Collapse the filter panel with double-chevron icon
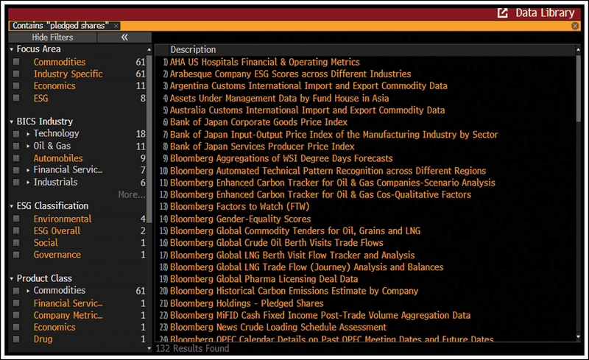Viewport: 589px width, 360px height. (124, 37)
